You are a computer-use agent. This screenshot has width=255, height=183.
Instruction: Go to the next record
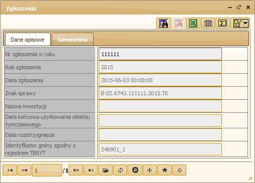[x=76, y=170]
